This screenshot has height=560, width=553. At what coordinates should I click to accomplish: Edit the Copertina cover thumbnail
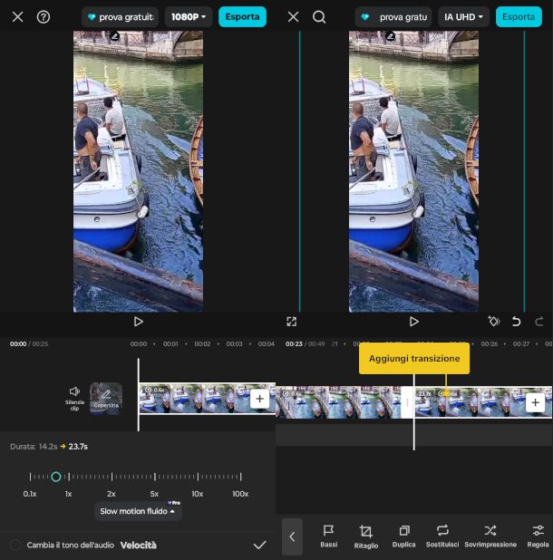click(x=106, y=398)
